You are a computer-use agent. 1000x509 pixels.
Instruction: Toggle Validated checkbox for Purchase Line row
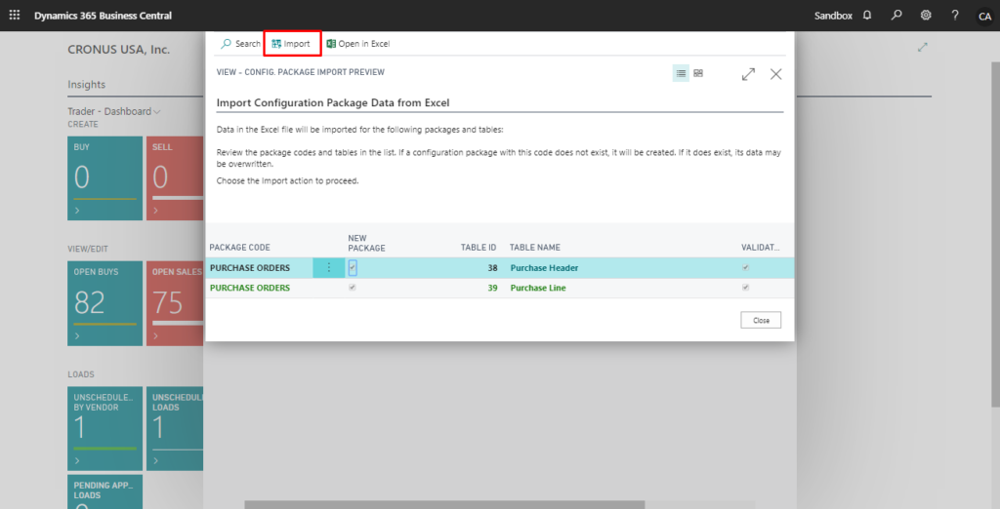click(x=745, y=288)
